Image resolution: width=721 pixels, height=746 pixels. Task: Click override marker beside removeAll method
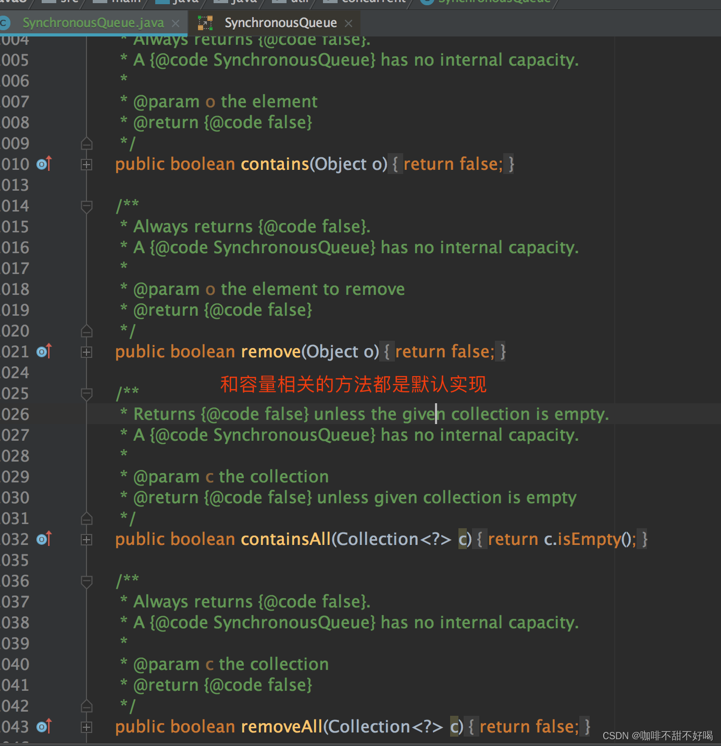[44, 727]
